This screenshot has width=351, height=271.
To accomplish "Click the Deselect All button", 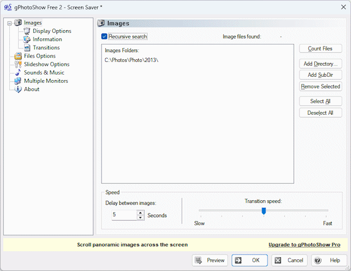I will (x=320, y=112).
